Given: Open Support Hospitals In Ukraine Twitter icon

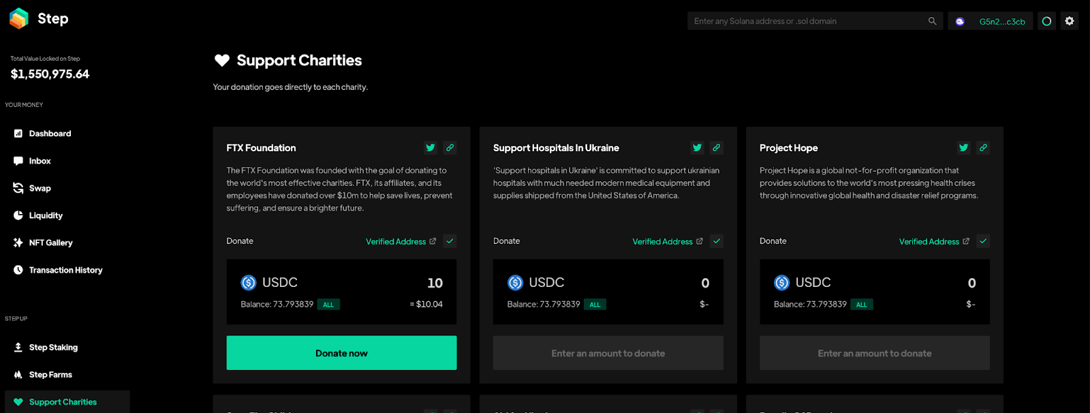Looking at the screenshot, I should tap(697, 147).
